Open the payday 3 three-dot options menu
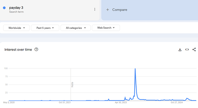This screenshot has width=198, height=108. 95,9
